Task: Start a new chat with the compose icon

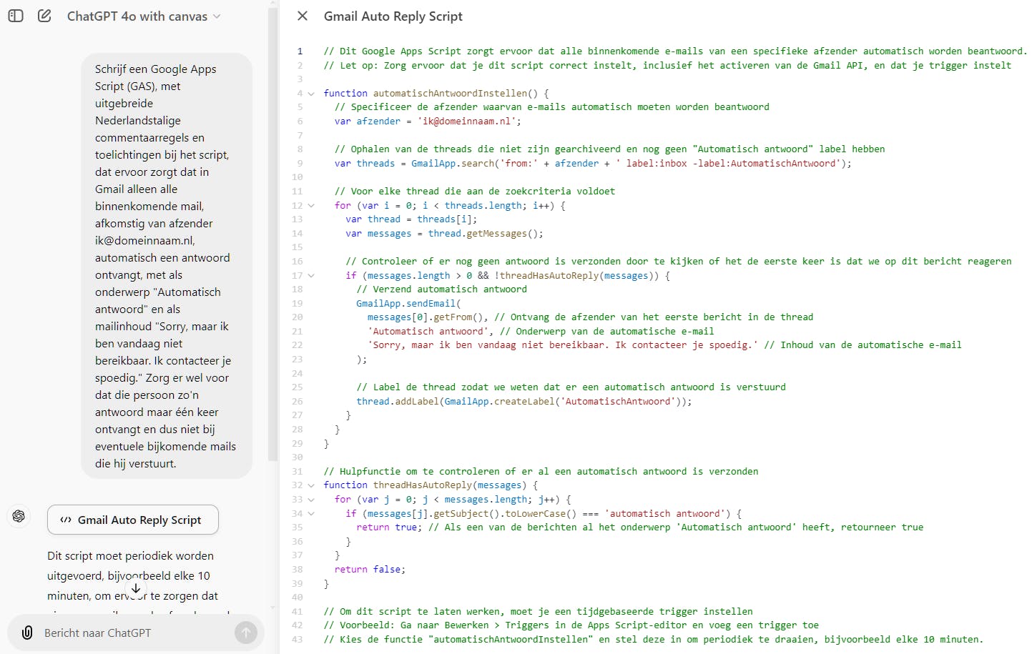Action: point(44,16)
